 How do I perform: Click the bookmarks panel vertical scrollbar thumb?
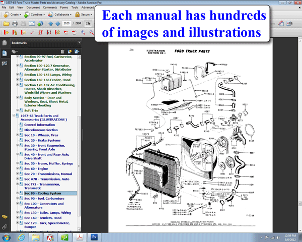(79, 166)
